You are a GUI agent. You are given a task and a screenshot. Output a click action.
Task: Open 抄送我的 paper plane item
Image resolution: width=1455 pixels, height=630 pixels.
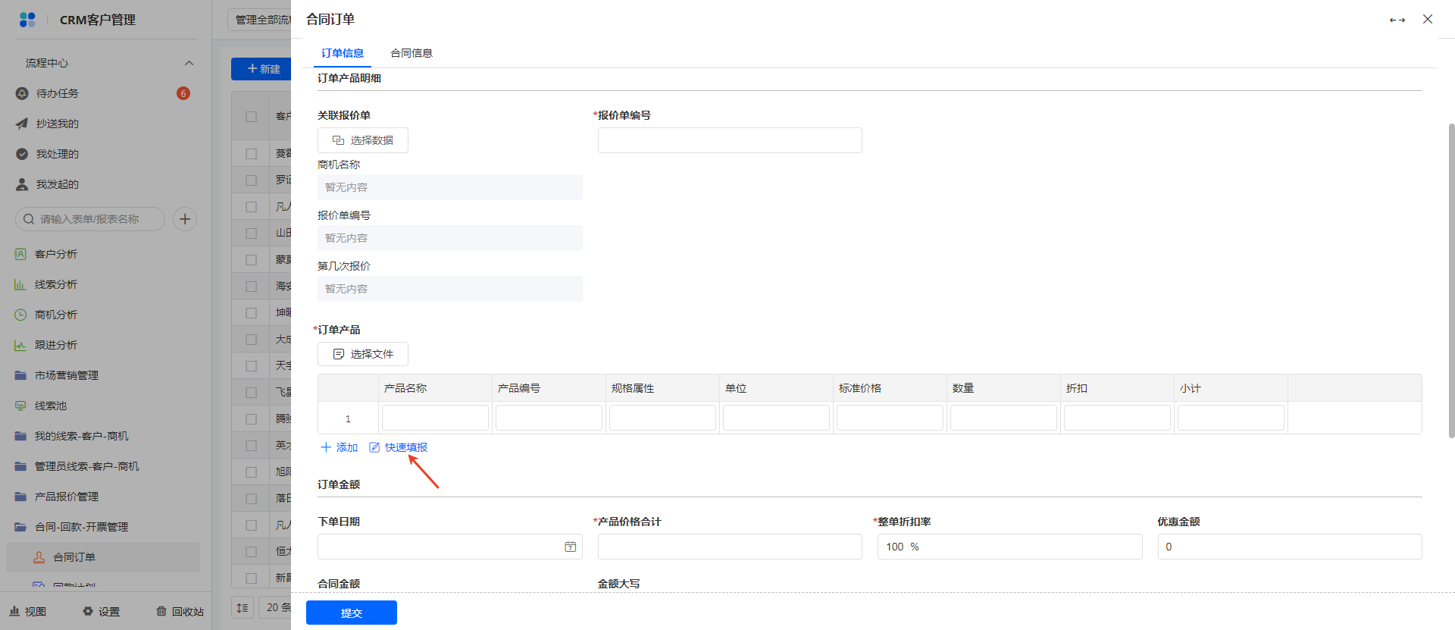57,124
